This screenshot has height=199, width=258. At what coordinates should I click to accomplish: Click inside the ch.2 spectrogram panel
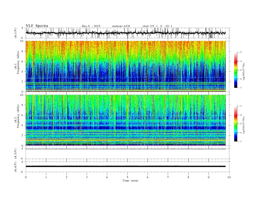click(125, 120)
